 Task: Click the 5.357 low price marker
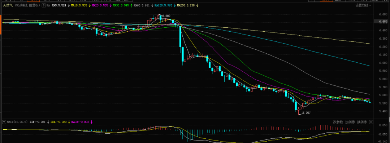[306, 112]
